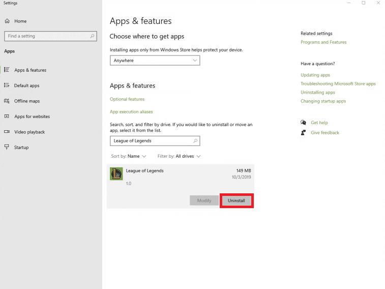Open Optional features link
The width and height of the screenshot is (385, 289).
(127, 99)
